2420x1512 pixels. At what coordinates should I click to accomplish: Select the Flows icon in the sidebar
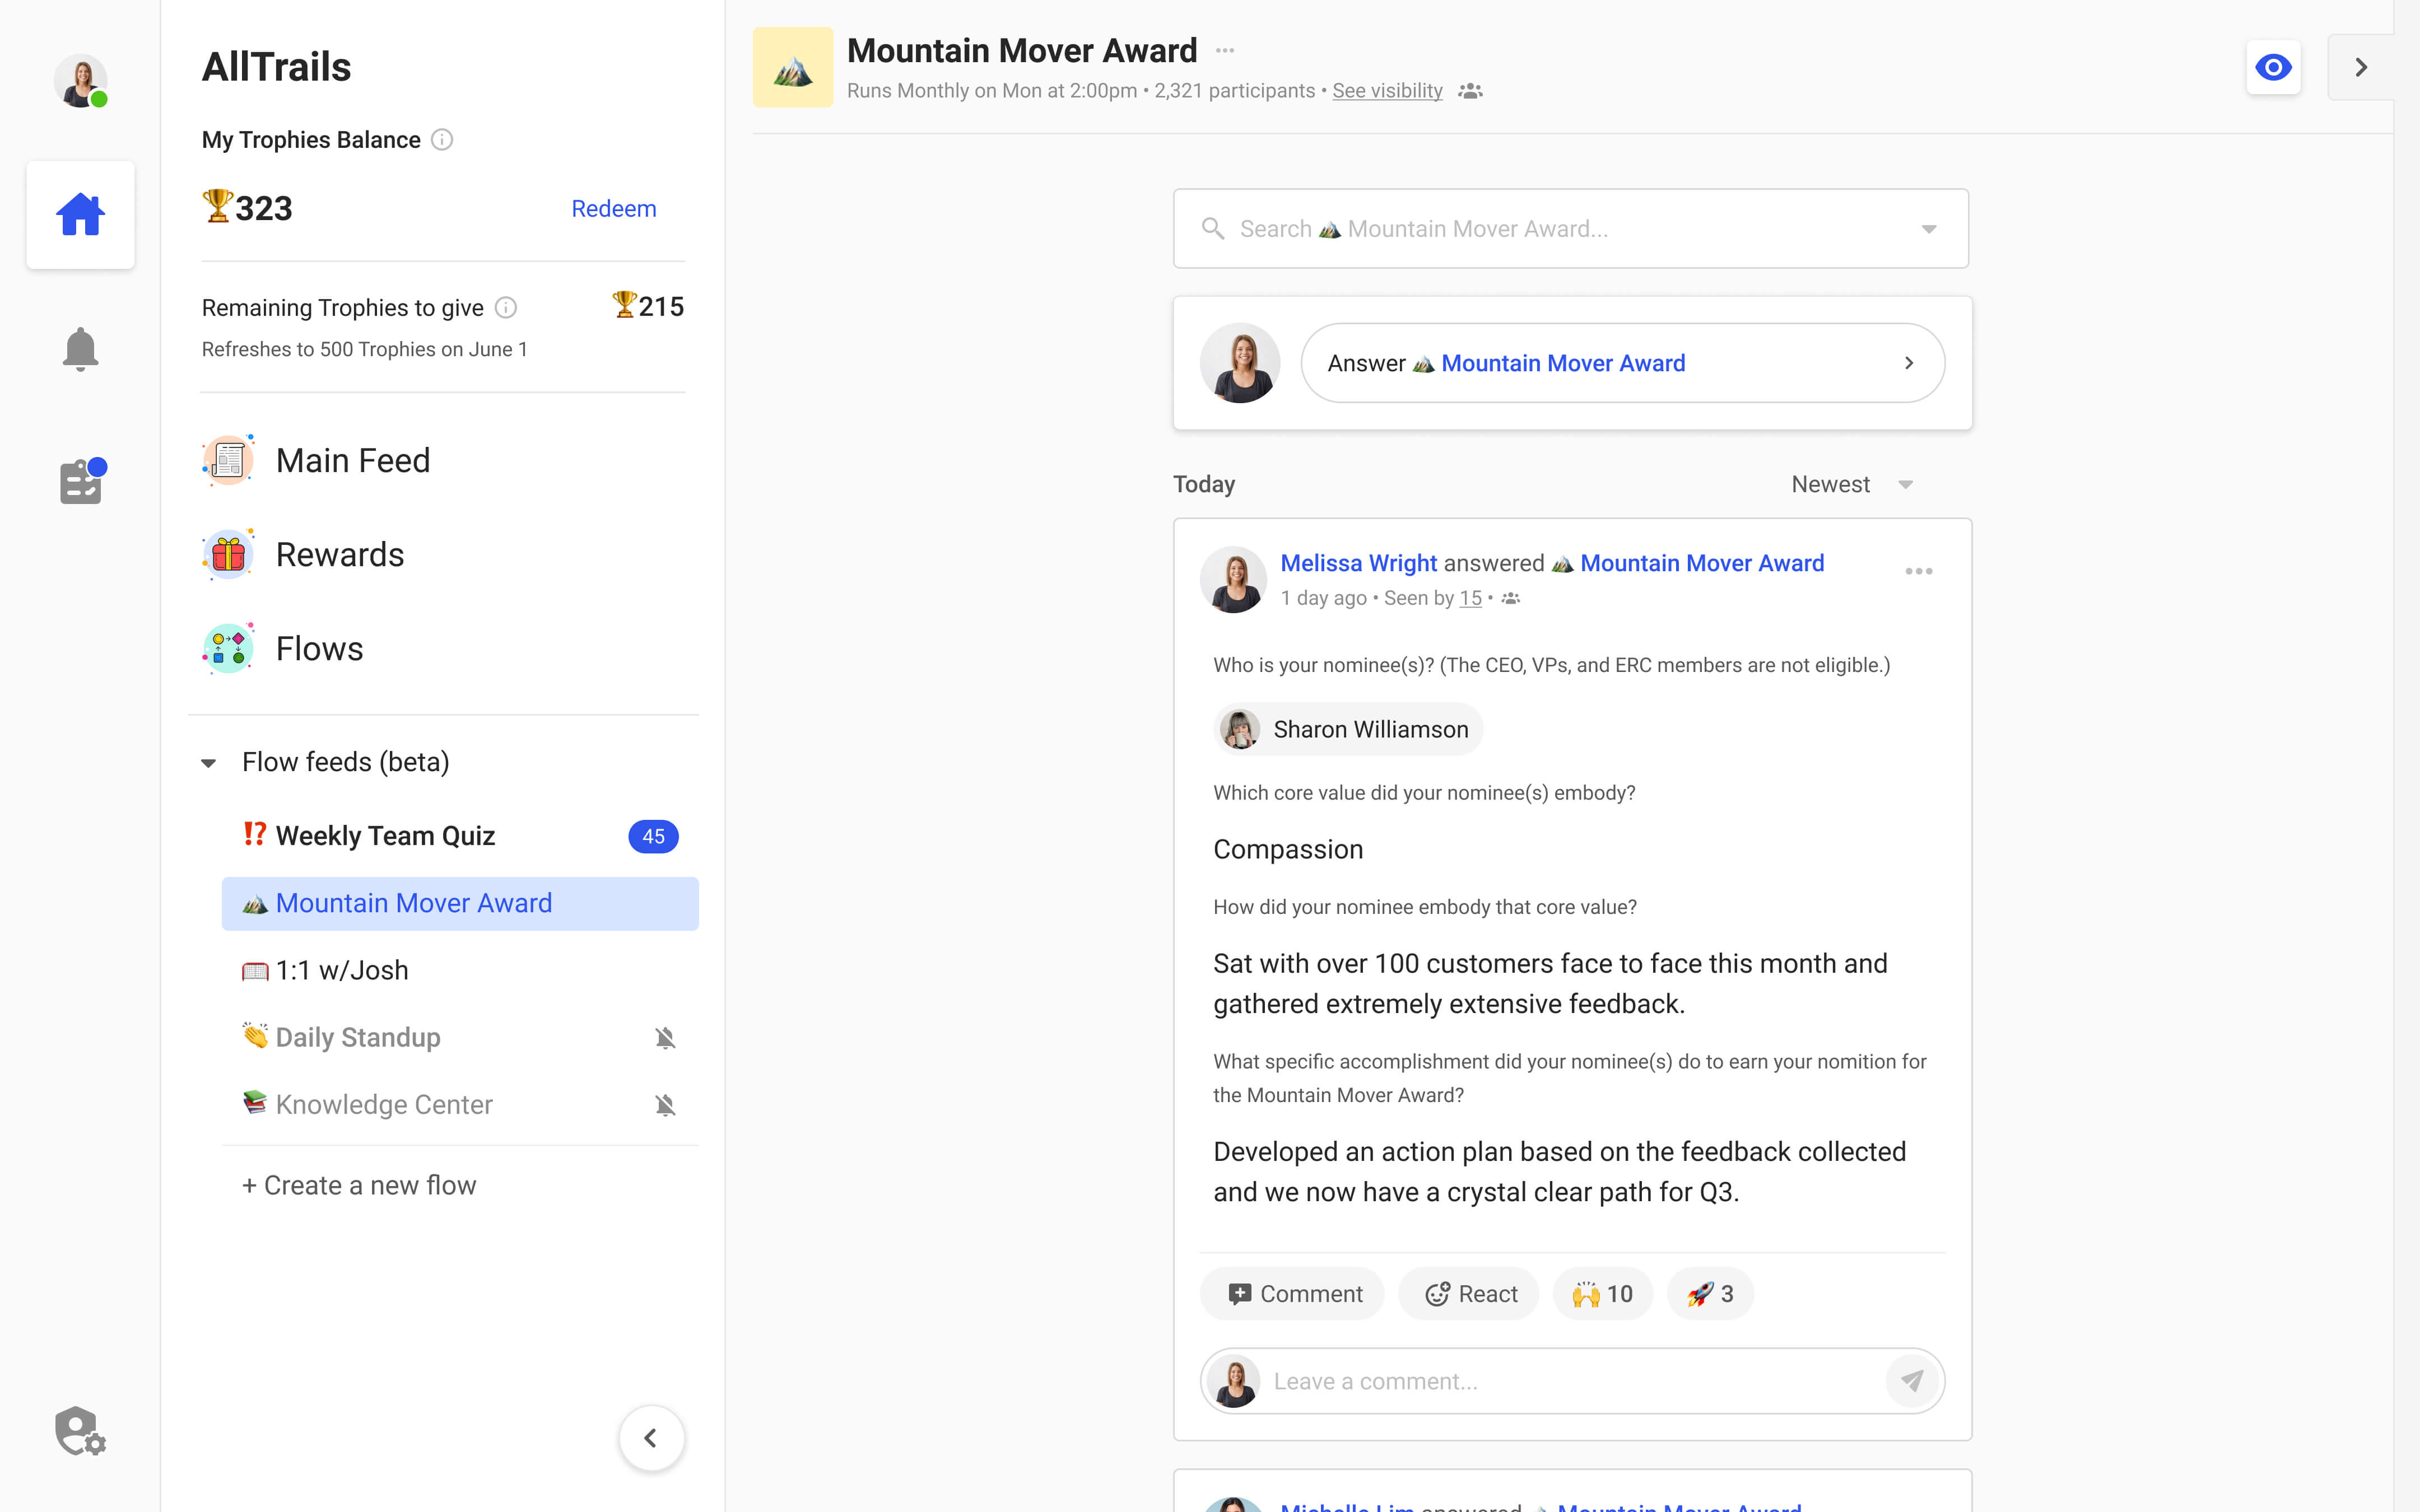(x=228, y=647)
